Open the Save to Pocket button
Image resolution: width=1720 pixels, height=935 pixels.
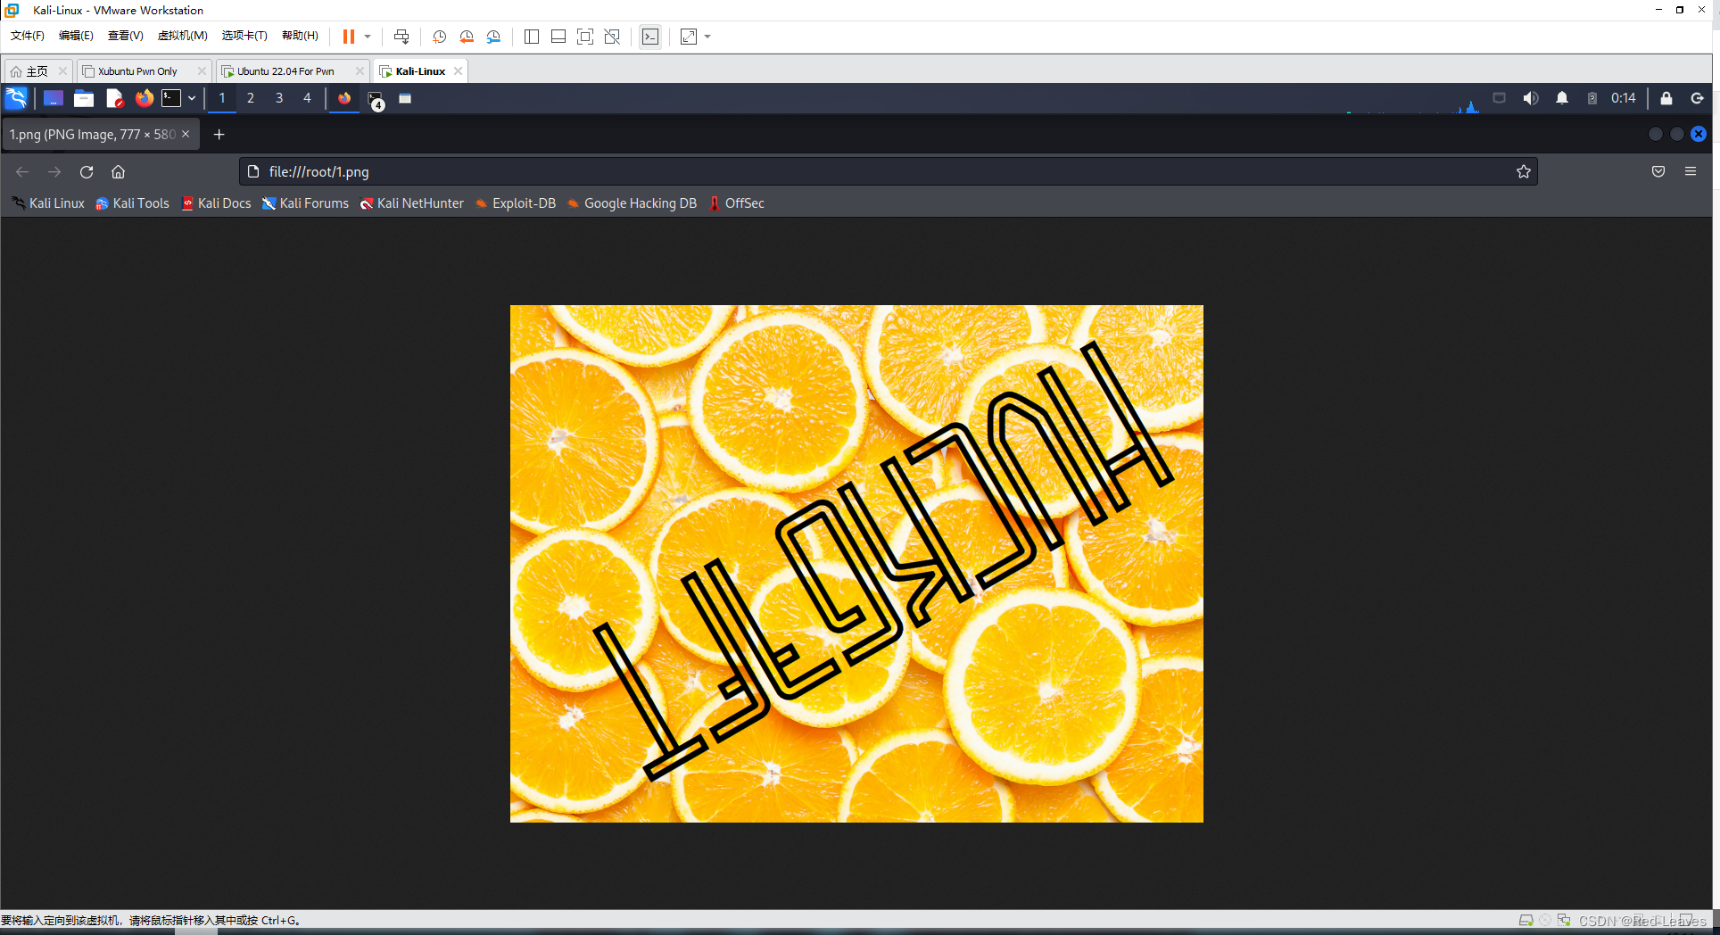point(1658,171)
